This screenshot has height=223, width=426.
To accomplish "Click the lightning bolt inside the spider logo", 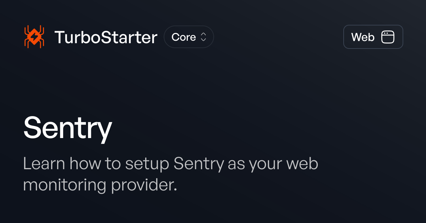I will (34, 36).
